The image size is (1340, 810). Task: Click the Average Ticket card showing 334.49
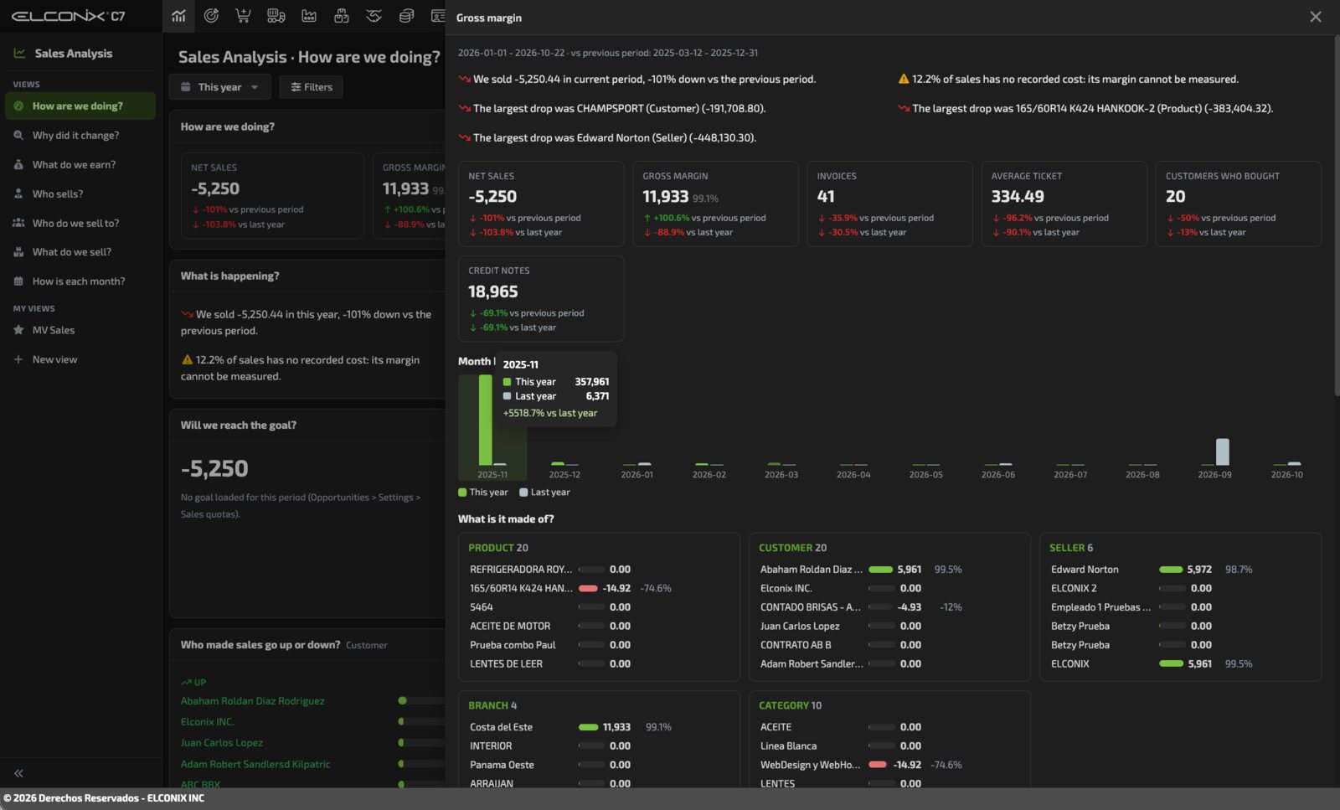pos(1064,204)
